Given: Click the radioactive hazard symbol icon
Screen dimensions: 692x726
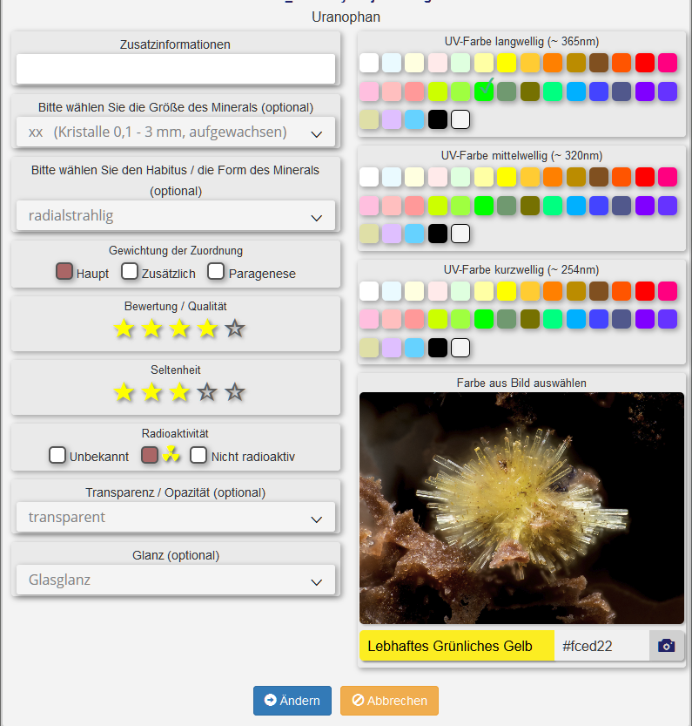Looking at the screenshot, I should 171,455.
